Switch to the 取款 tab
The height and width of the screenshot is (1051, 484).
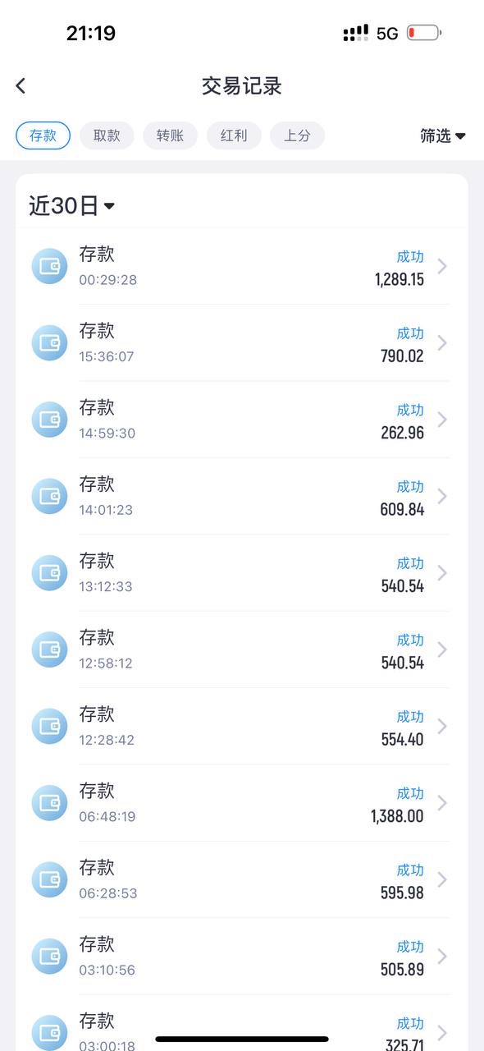tap(106, 135)
